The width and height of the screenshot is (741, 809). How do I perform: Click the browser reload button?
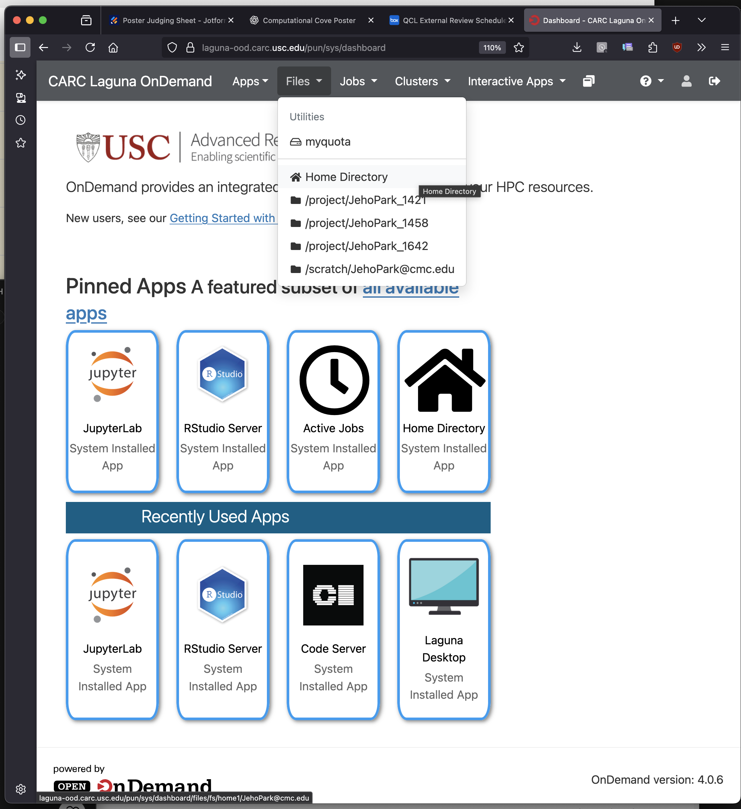90,48
